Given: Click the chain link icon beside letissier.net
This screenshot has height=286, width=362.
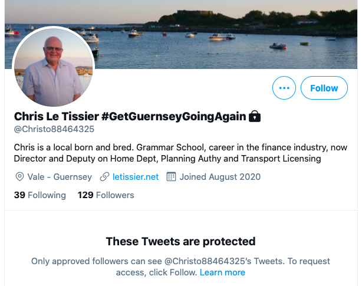Looking at the screenshot, I should pos(104,177).
